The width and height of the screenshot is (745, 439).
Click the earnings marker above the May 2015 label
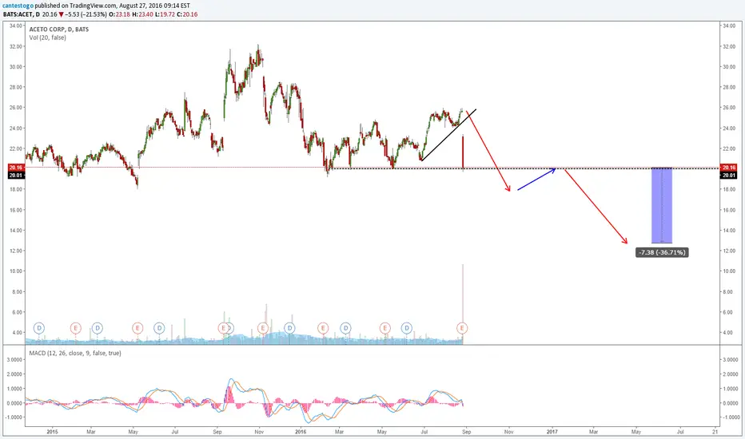click(x=137, y=328)
